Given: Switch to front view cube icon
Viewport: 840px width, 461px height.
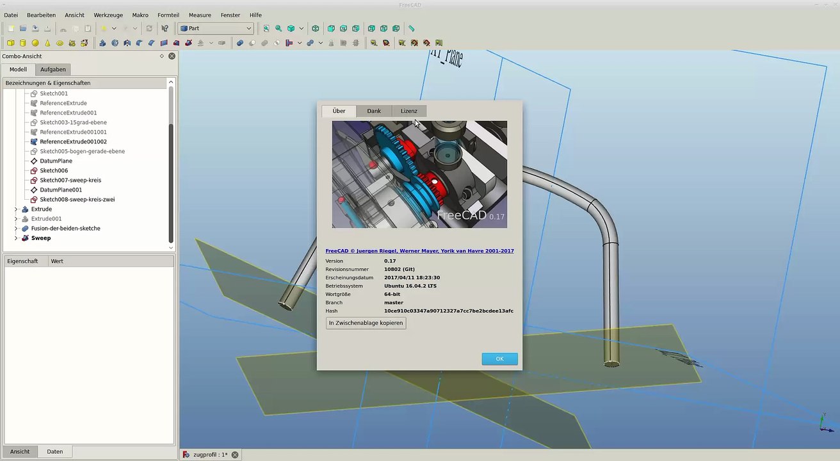Looking at the screenshot, I should (x=331, y=28).
